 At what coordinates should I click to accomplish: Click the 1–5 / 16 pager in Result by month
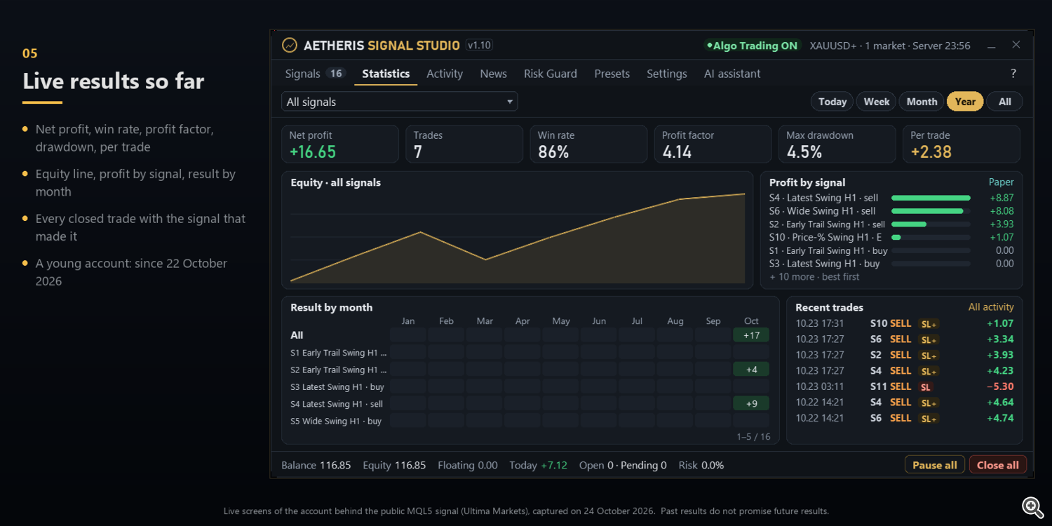click(753, 436)
